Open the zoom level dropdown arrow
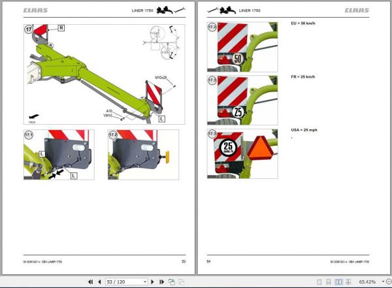This screenshot has height=288, width=392. point(383,281)
